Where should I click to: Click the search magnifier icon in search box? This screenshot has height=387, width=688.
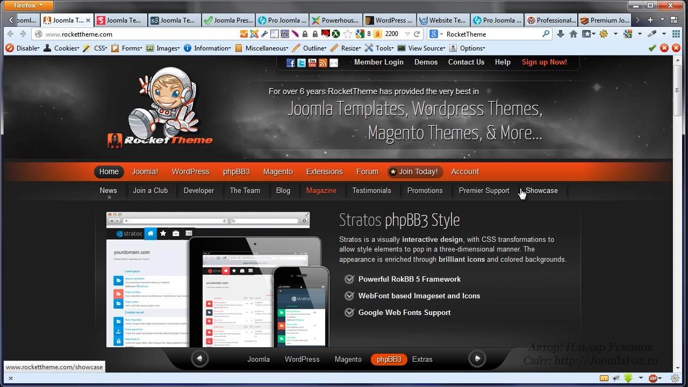(546, 34)
